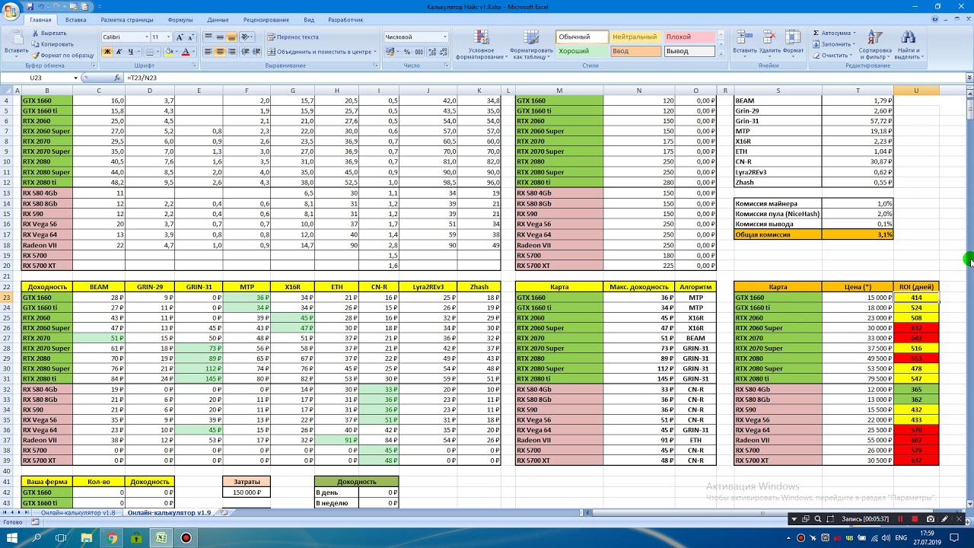Image resolution: width=974 pixels, height=548 pixels.
Task: Open Chrome from the taskbar
Action: pyautogui.click(x=112, y=538)
